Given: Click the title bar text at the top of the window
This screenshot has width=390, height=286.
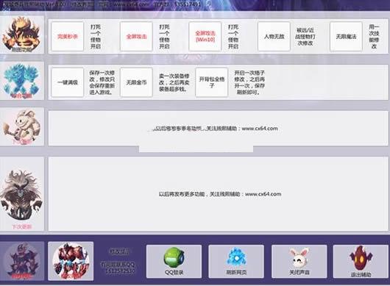Looking at the screenshot, I should pyautogui.click(x=102, y=4).
